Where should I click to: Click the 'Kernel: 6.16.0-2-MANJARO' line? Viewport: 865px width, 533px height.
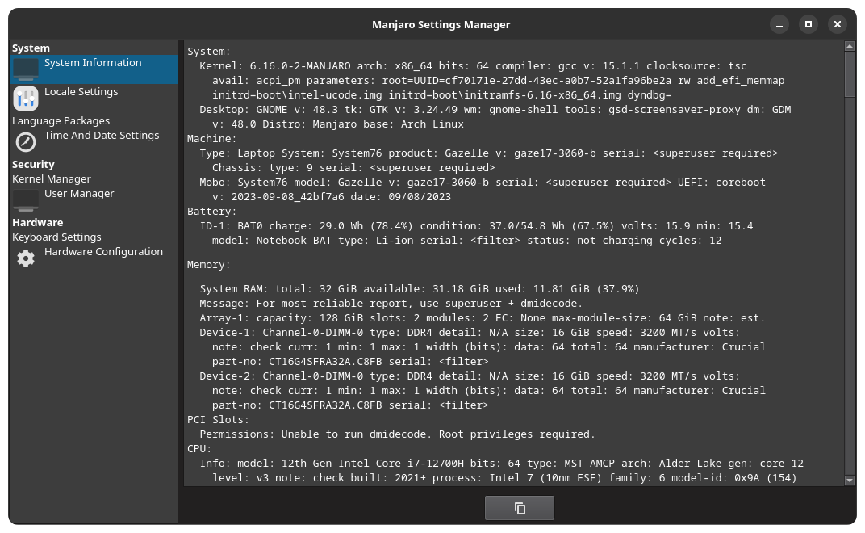(x=473, y=65)
